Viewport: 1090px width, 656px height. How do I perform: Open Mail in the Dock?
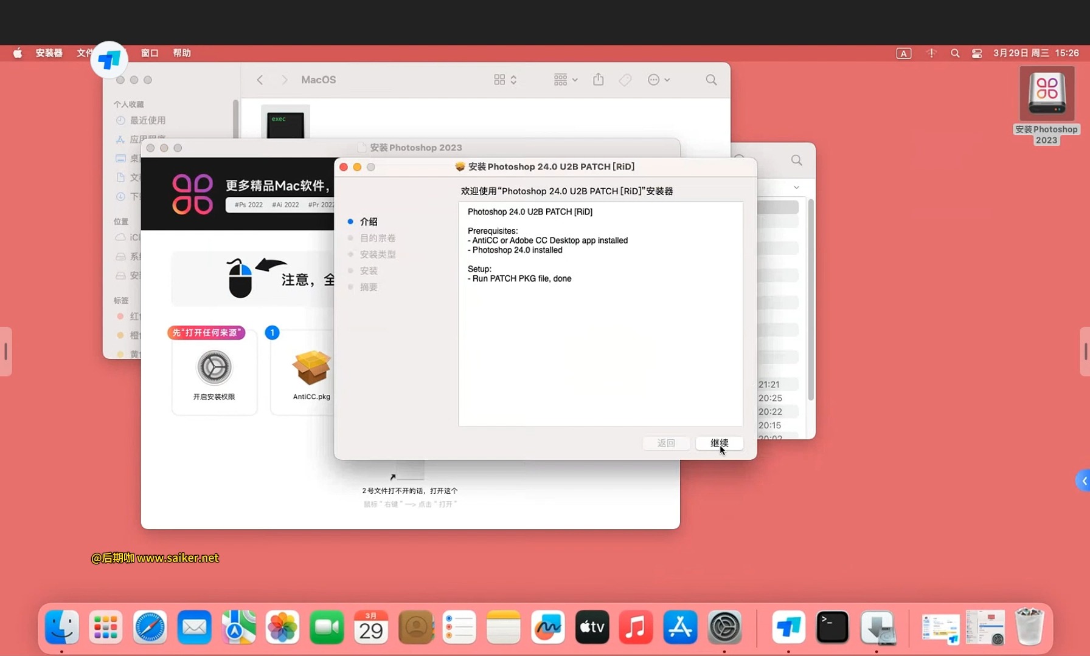pos(194,627)
